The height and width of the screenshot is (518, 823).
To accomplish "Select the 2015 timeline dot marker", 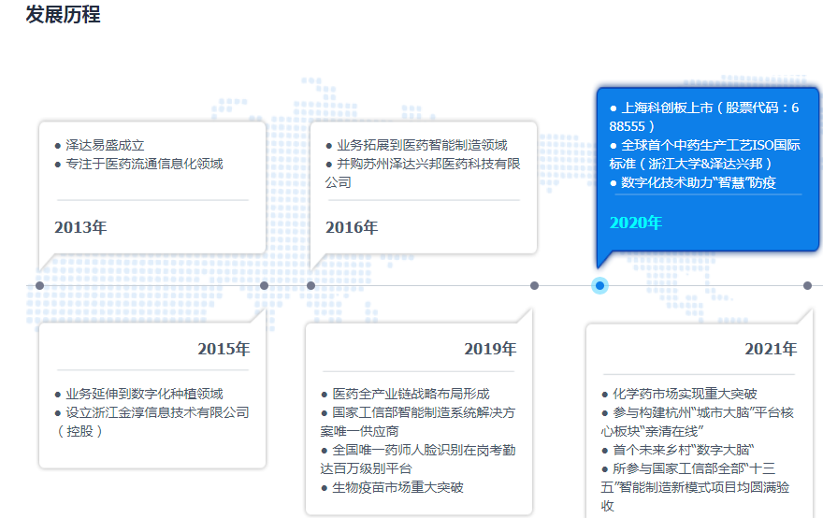I will (264, 285).
